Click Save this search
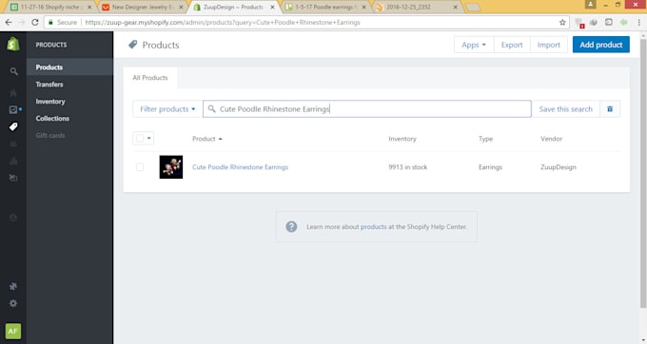The image size is (647, 344). click(x=566, y=109)
